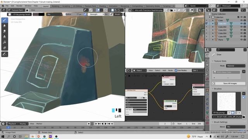
Task: Disable Cube.004 in renders camera icon
Action: (x=245, y=33)
